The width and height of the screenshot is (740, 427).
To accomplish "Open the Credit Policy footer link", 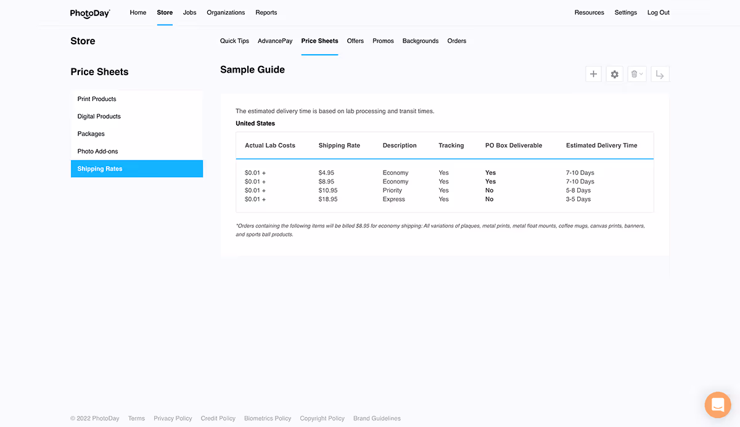I will point(218,418).
